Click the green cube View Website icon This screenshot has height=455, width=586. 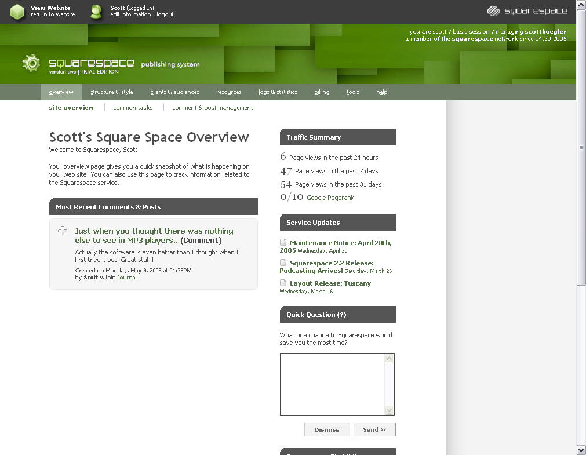click(x=17, y=12)
